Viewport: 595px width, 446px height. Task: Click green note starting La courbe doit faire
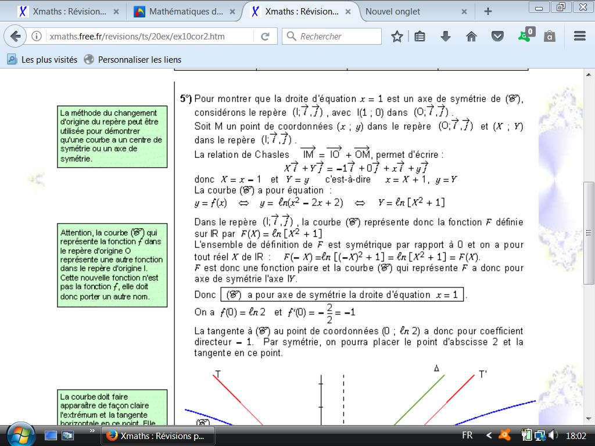click(112, 407)
